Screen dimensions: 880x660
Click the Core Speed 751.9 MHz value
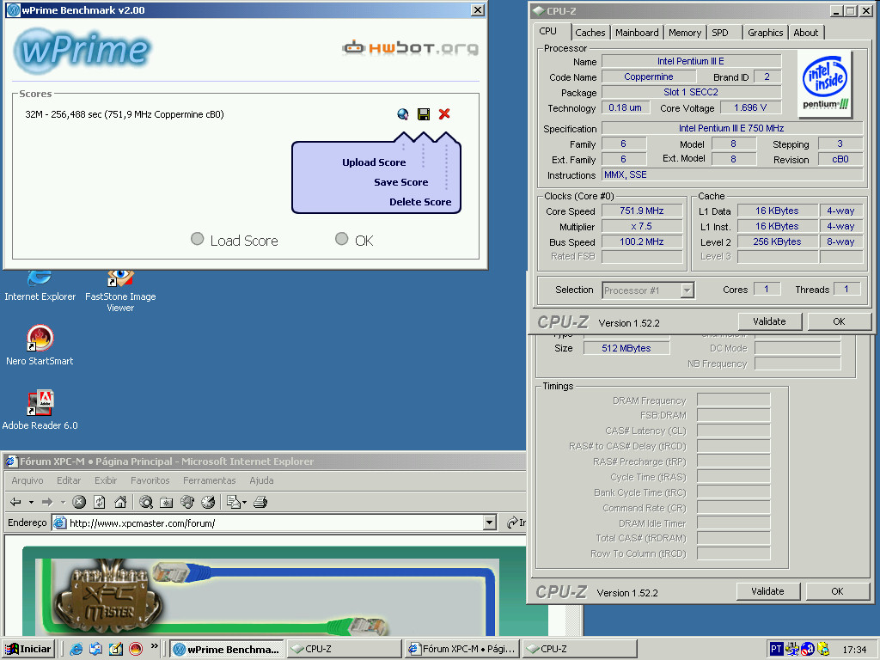[642, 211]
